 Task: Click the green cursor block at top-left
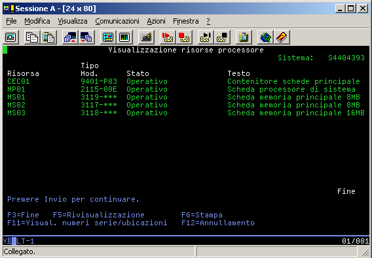pyautogui.click(x=5, y=50)
